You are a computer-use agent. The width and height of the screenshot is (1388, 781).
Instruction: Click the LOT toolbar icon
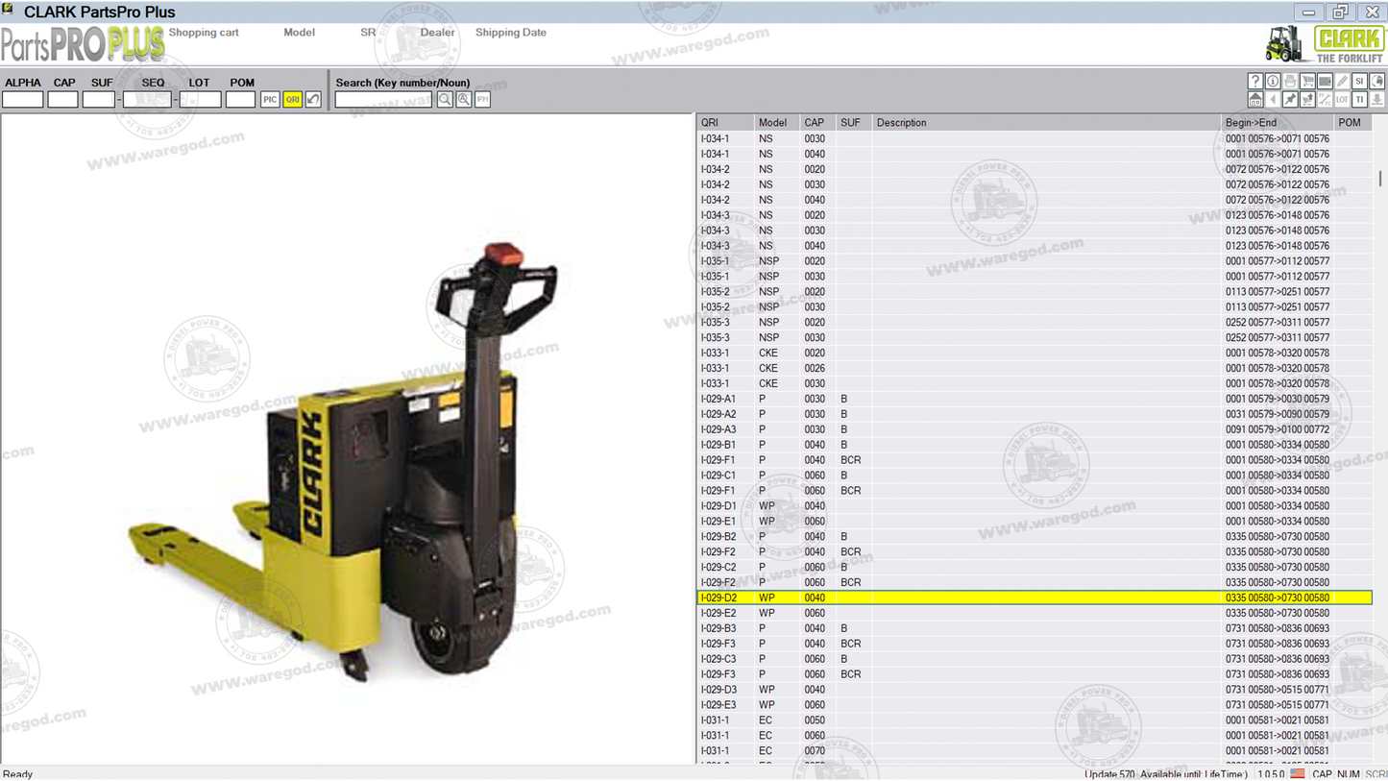pyautogui.click(x=1342, y=99)
